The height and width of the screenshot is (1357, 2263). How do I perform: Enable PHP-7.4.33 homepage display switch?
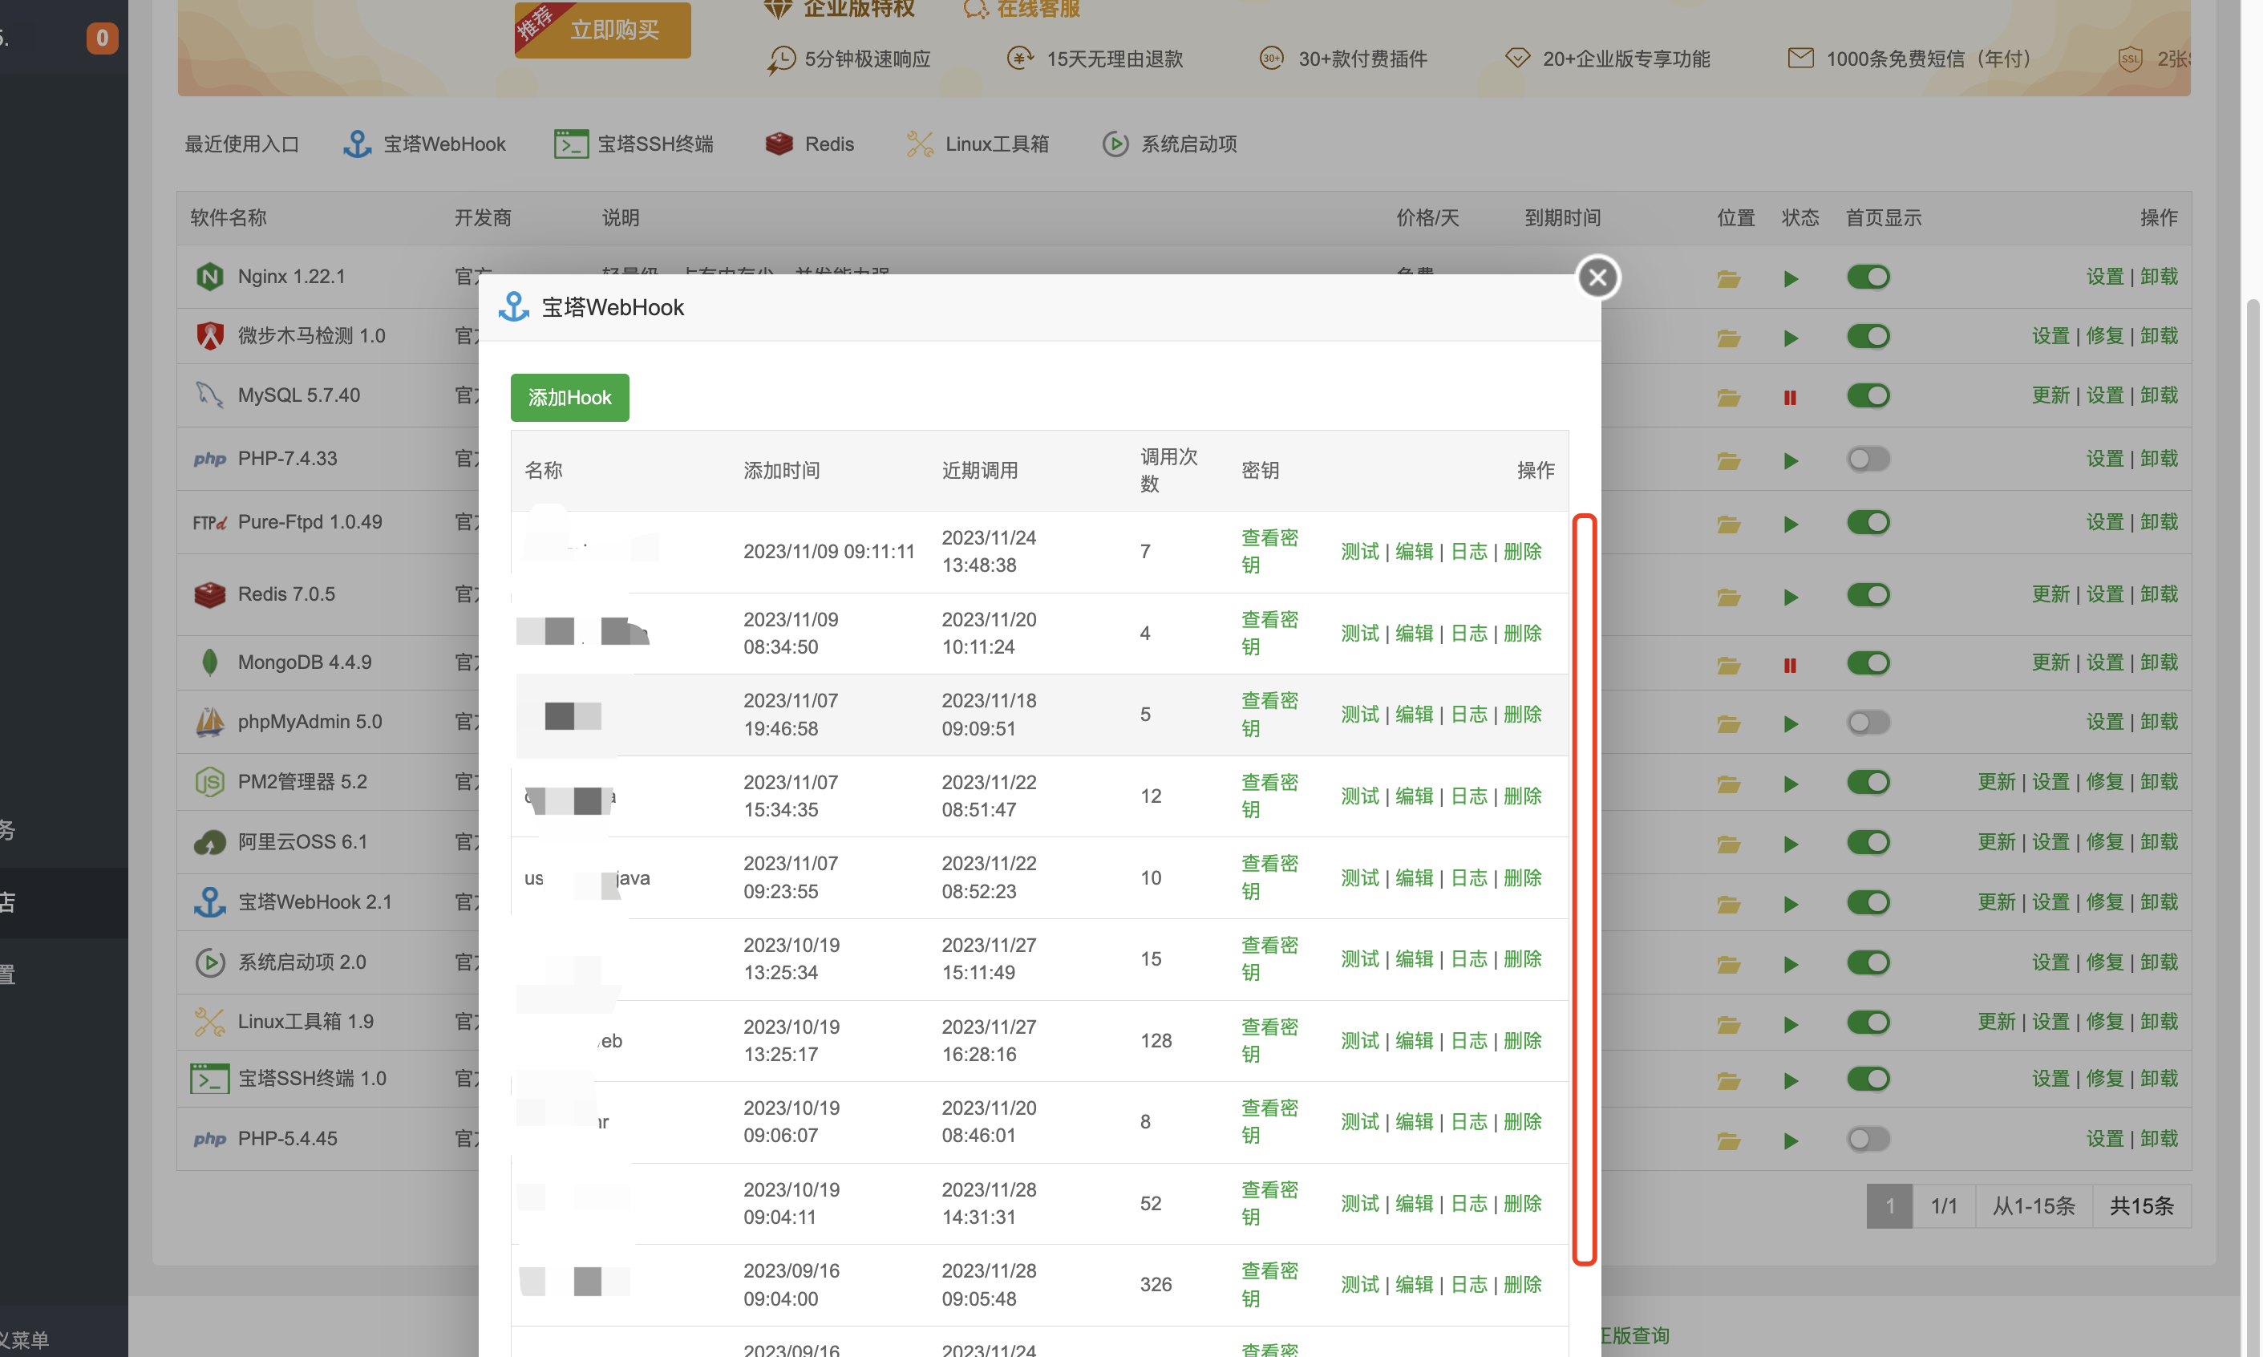pyautogui.click(x=1868, y=458)
